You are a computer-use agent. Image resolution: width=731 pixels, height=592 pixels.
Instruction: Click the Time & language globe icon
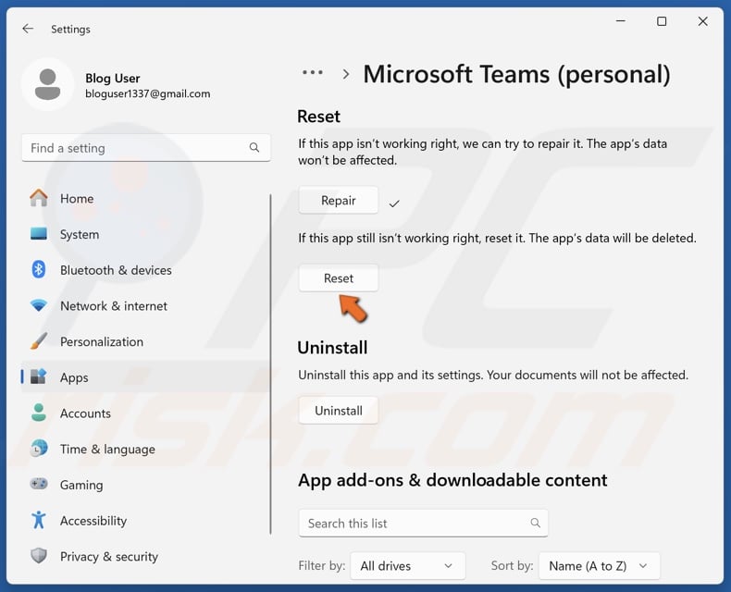click(39, 449)
